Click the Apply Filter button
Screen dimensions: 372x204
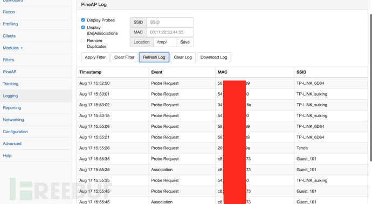tap(95, 57)
